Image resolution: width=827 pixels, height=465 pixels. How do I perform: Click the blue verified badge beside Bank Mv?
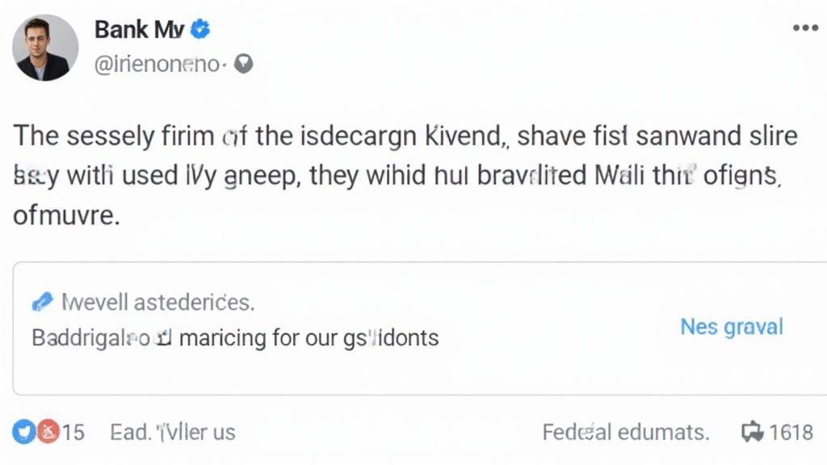(201, 30)
